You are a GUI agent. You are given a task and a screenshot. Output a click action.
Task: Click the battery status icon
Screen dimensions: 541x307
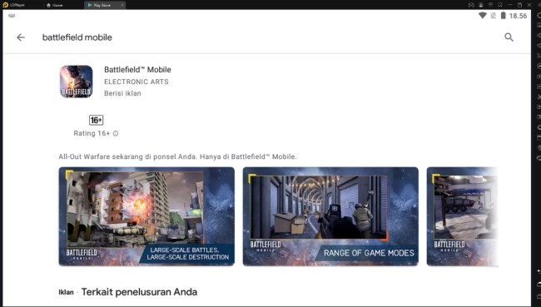click(x=503, y=16)
